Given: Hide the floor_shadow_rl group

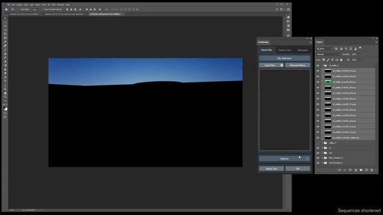Looking at the screenshot, I should click(318, 158).
